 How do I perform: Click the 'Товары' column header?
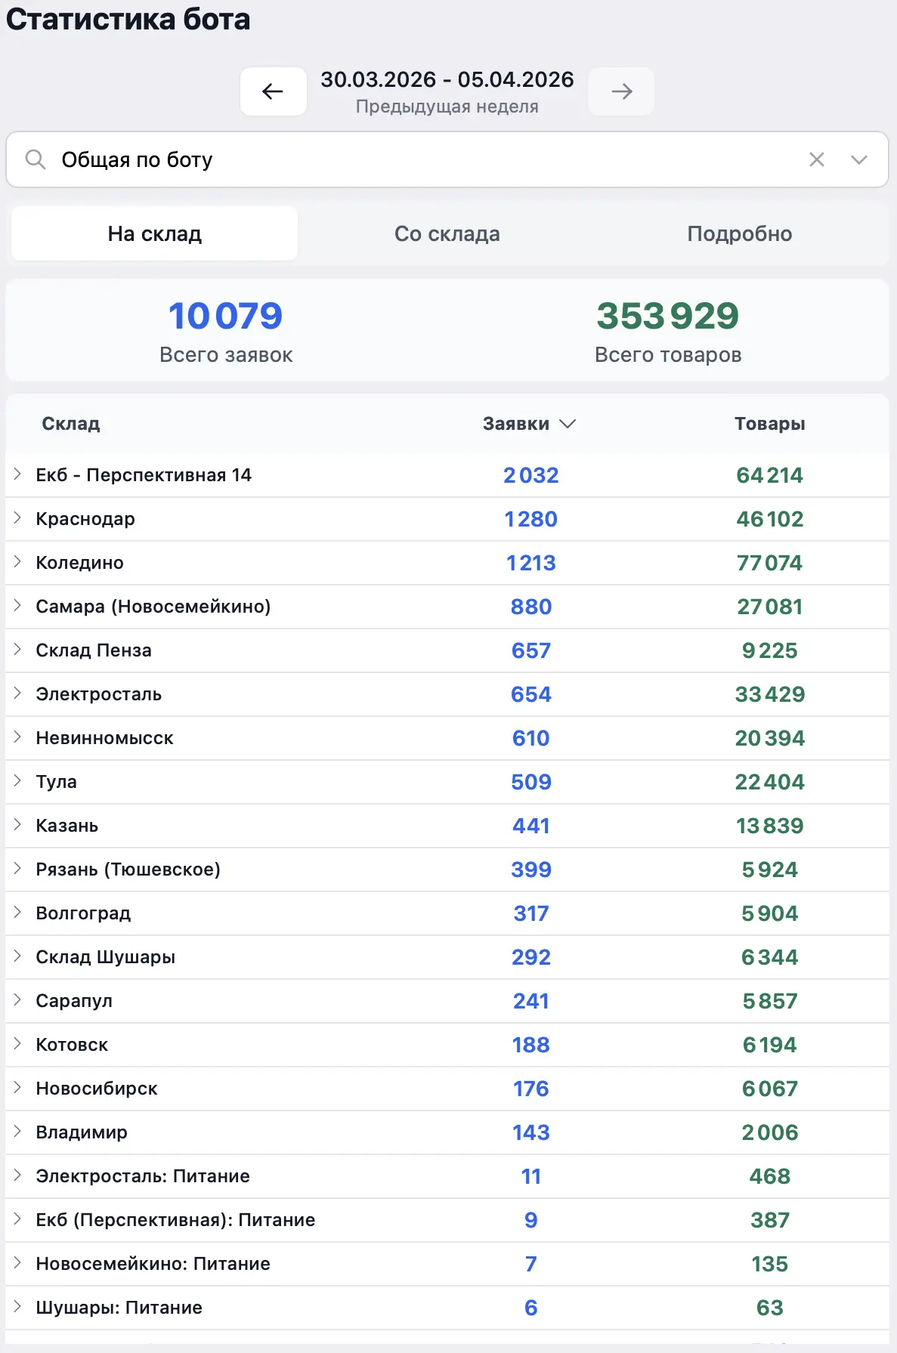(x=769, y=424)
